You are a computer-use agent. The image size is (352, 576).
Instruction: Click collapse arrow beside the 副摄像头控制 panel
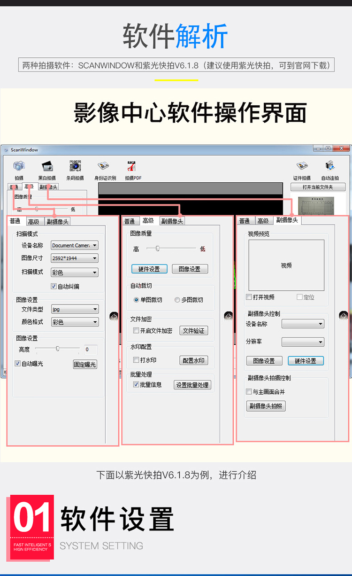344,315
